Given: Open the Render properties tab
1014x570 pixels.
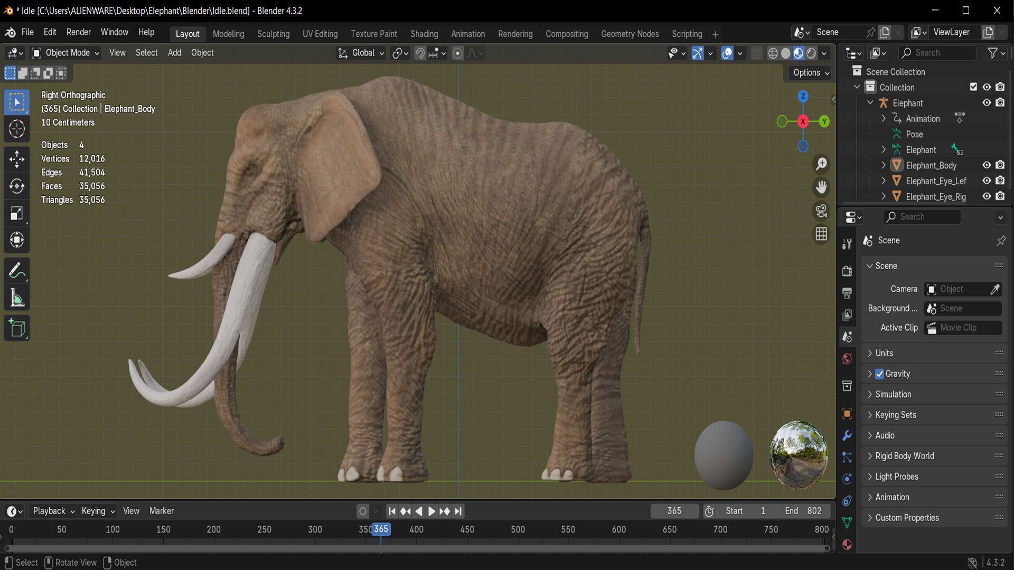Looking at the screenshot, I should (847, 271).
